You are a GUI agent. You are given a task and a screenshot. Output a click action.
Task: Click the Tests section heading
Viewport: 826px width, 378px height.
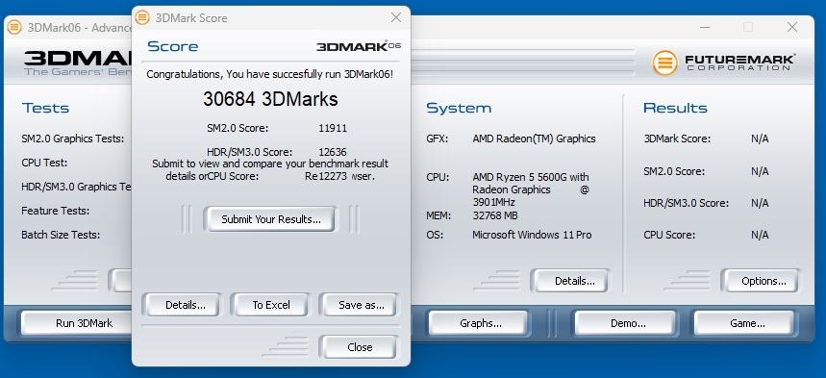tap(45, 108)
